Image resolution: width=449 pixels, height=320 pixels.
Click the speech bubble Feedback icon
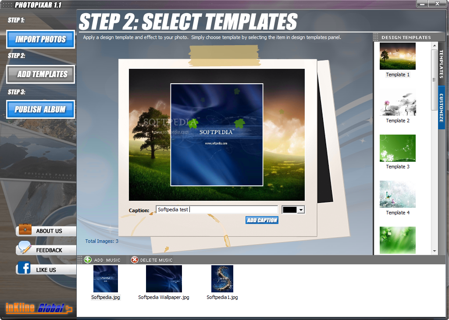(x=25, y=248)
